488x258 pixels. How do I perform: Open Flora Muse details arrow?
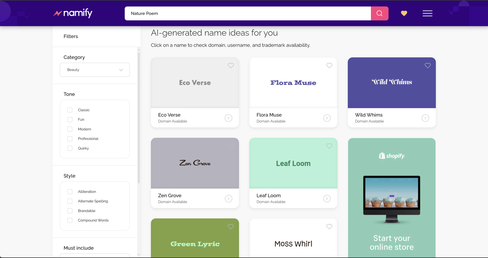(327, 118)
